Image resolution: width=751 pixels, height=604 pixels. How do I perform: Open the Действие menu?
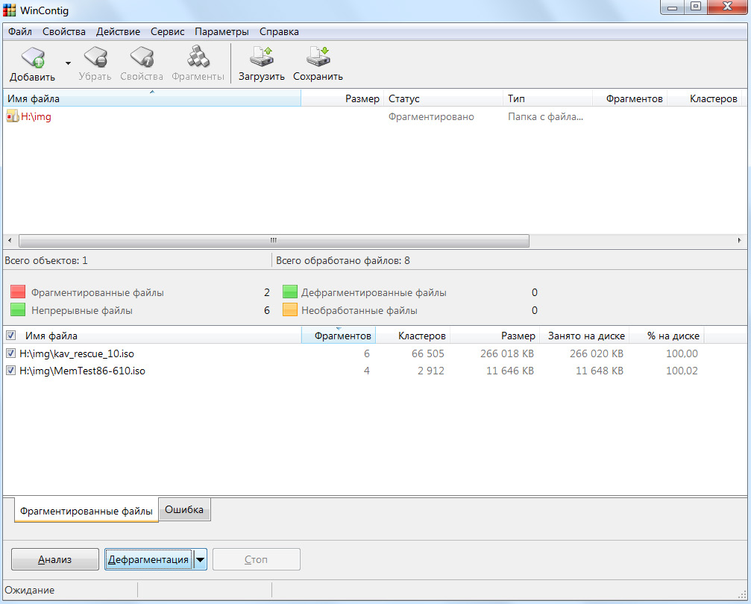click(x=118, y=32)
